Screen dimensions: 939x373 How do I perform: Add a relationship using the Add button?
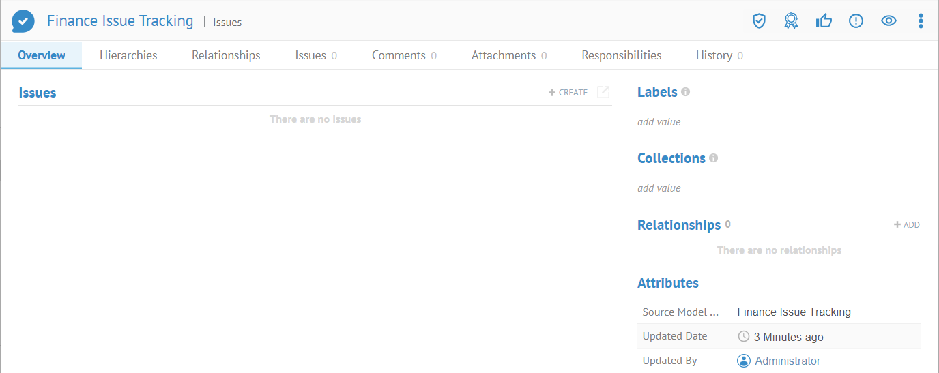[x=907, y=225]
